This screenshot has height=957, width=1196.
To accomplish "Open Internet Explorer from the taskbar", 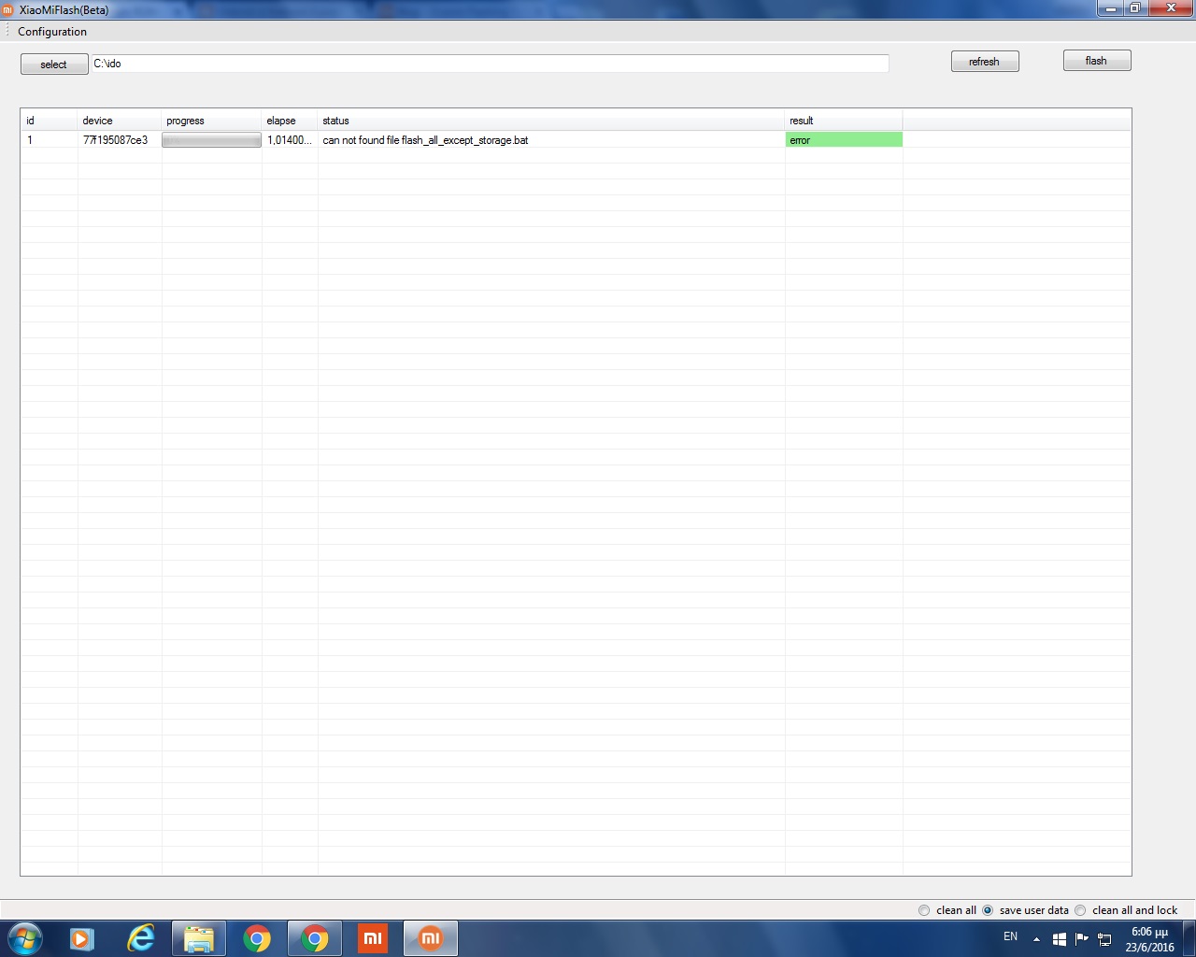I will [x=141, y=938].
